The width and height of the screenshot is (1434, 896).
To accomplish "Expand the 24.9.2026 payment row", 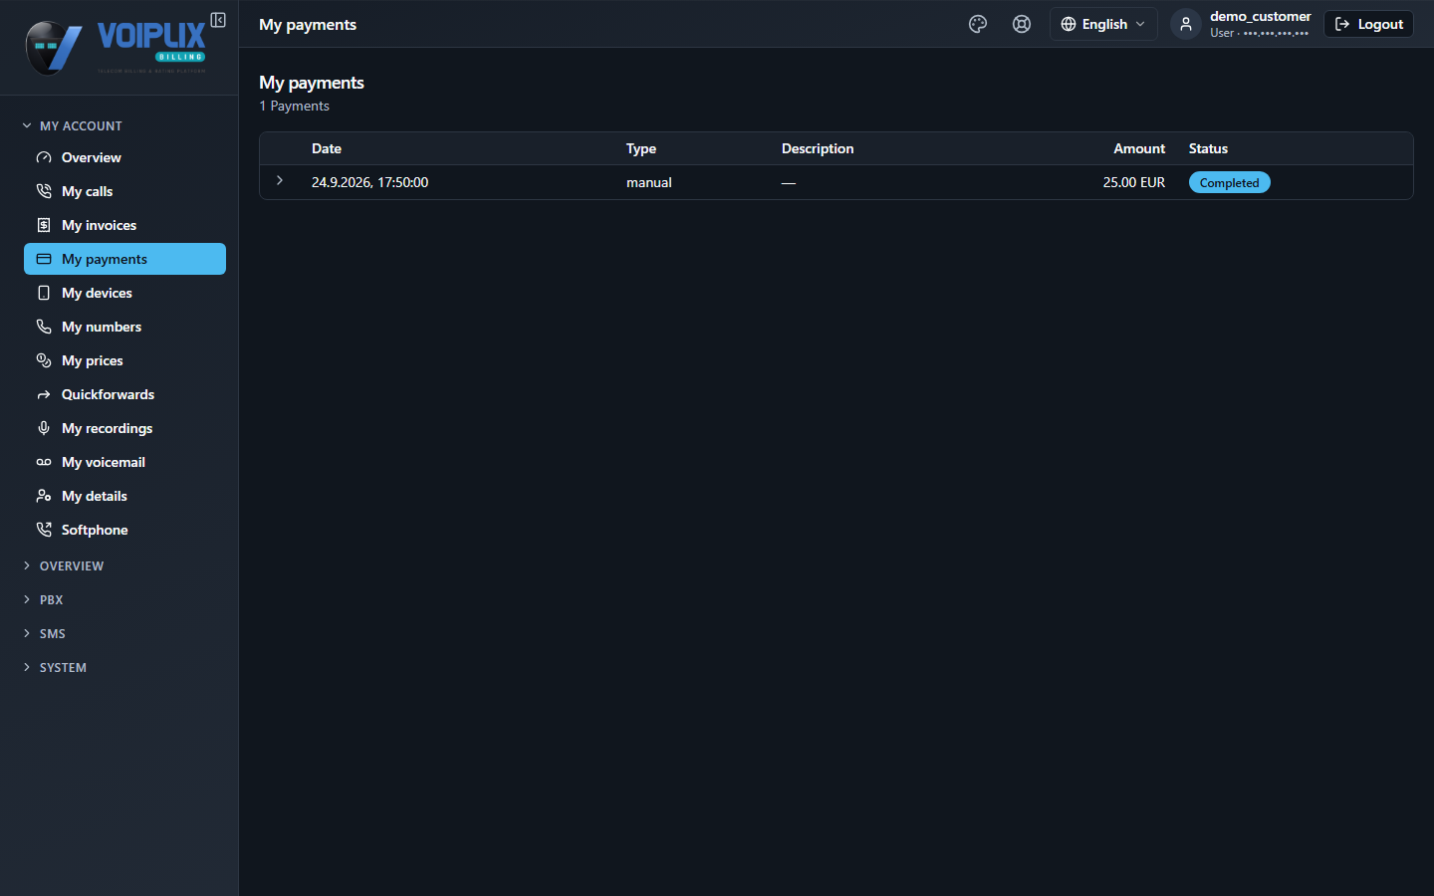I will 280,181.
